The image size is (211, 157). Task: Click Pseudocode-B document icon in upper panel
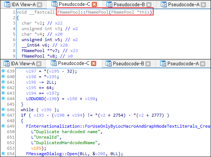click(109, 5)
